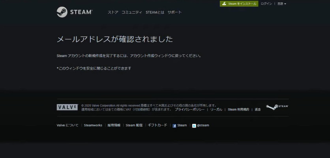
Task: Open the コミュニティ menu
Action: [x=132, y=12]
